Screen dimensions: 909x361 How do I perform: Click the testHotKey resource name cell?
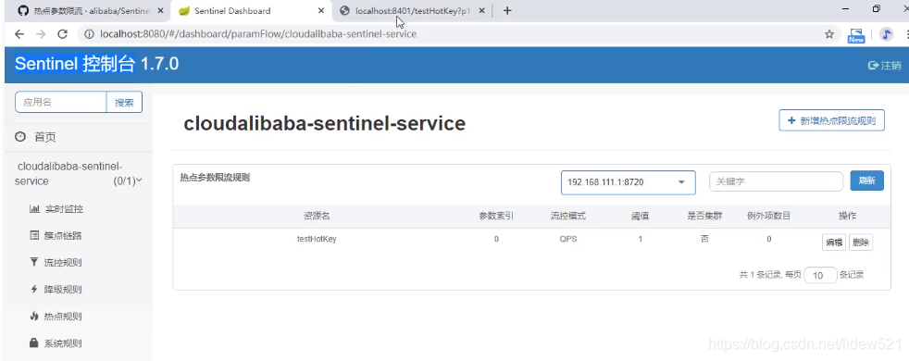317,239
